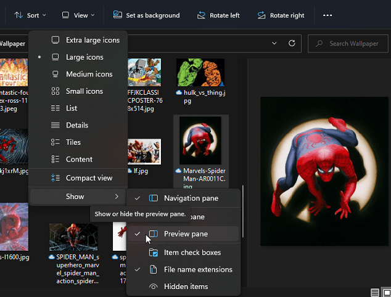Rotate the image right
This screenshot has height=297, width=391.
281,15
